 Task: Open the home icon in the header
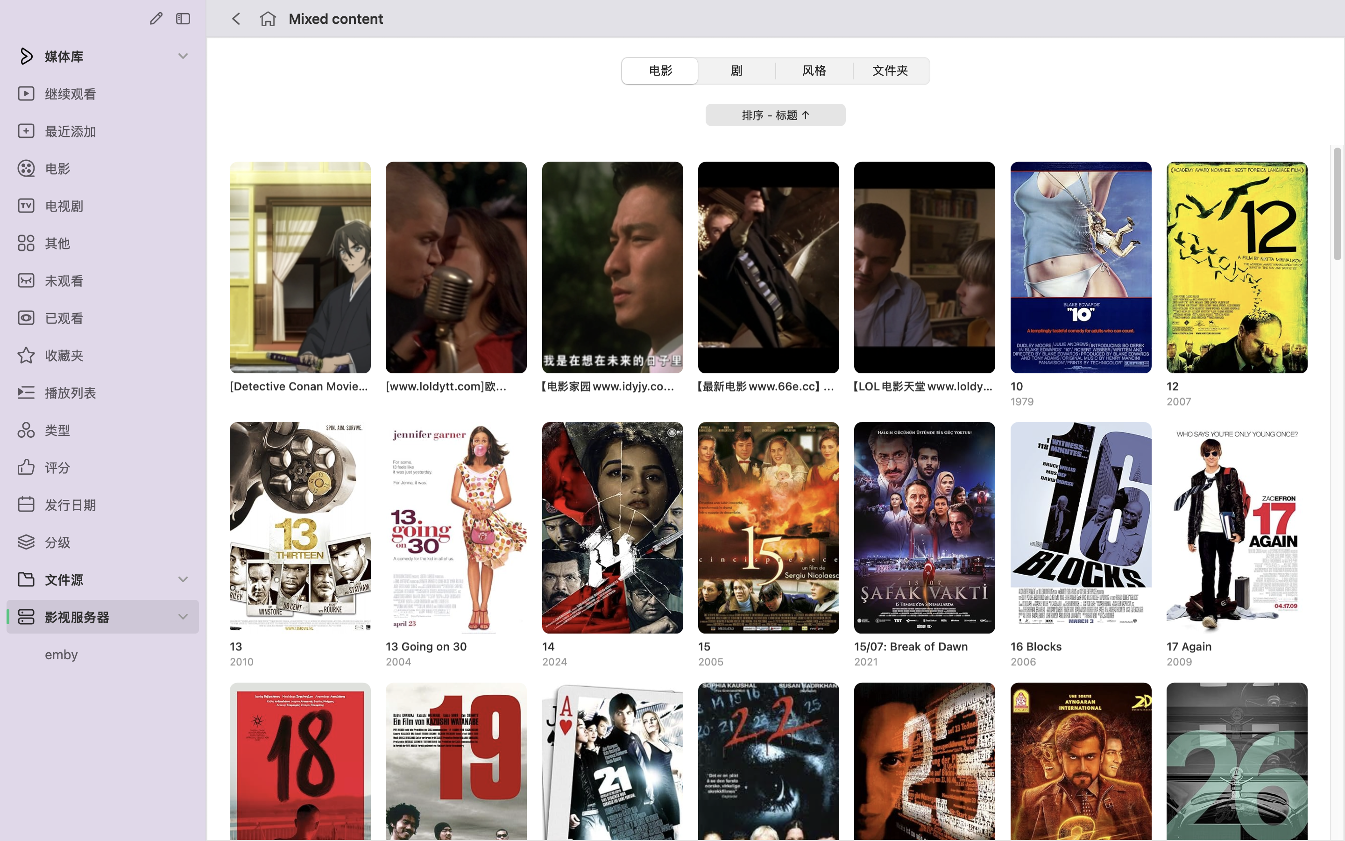click(x=268, y=19)
